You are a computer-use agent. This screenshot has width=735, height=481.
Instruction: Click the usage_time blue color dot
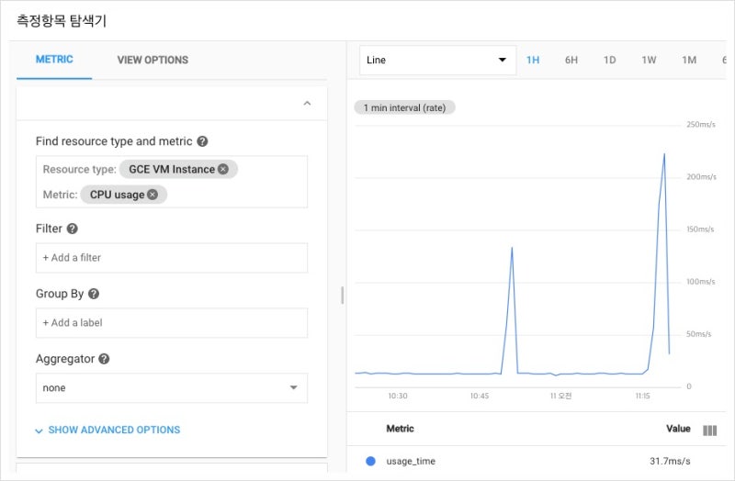[370, 461]
